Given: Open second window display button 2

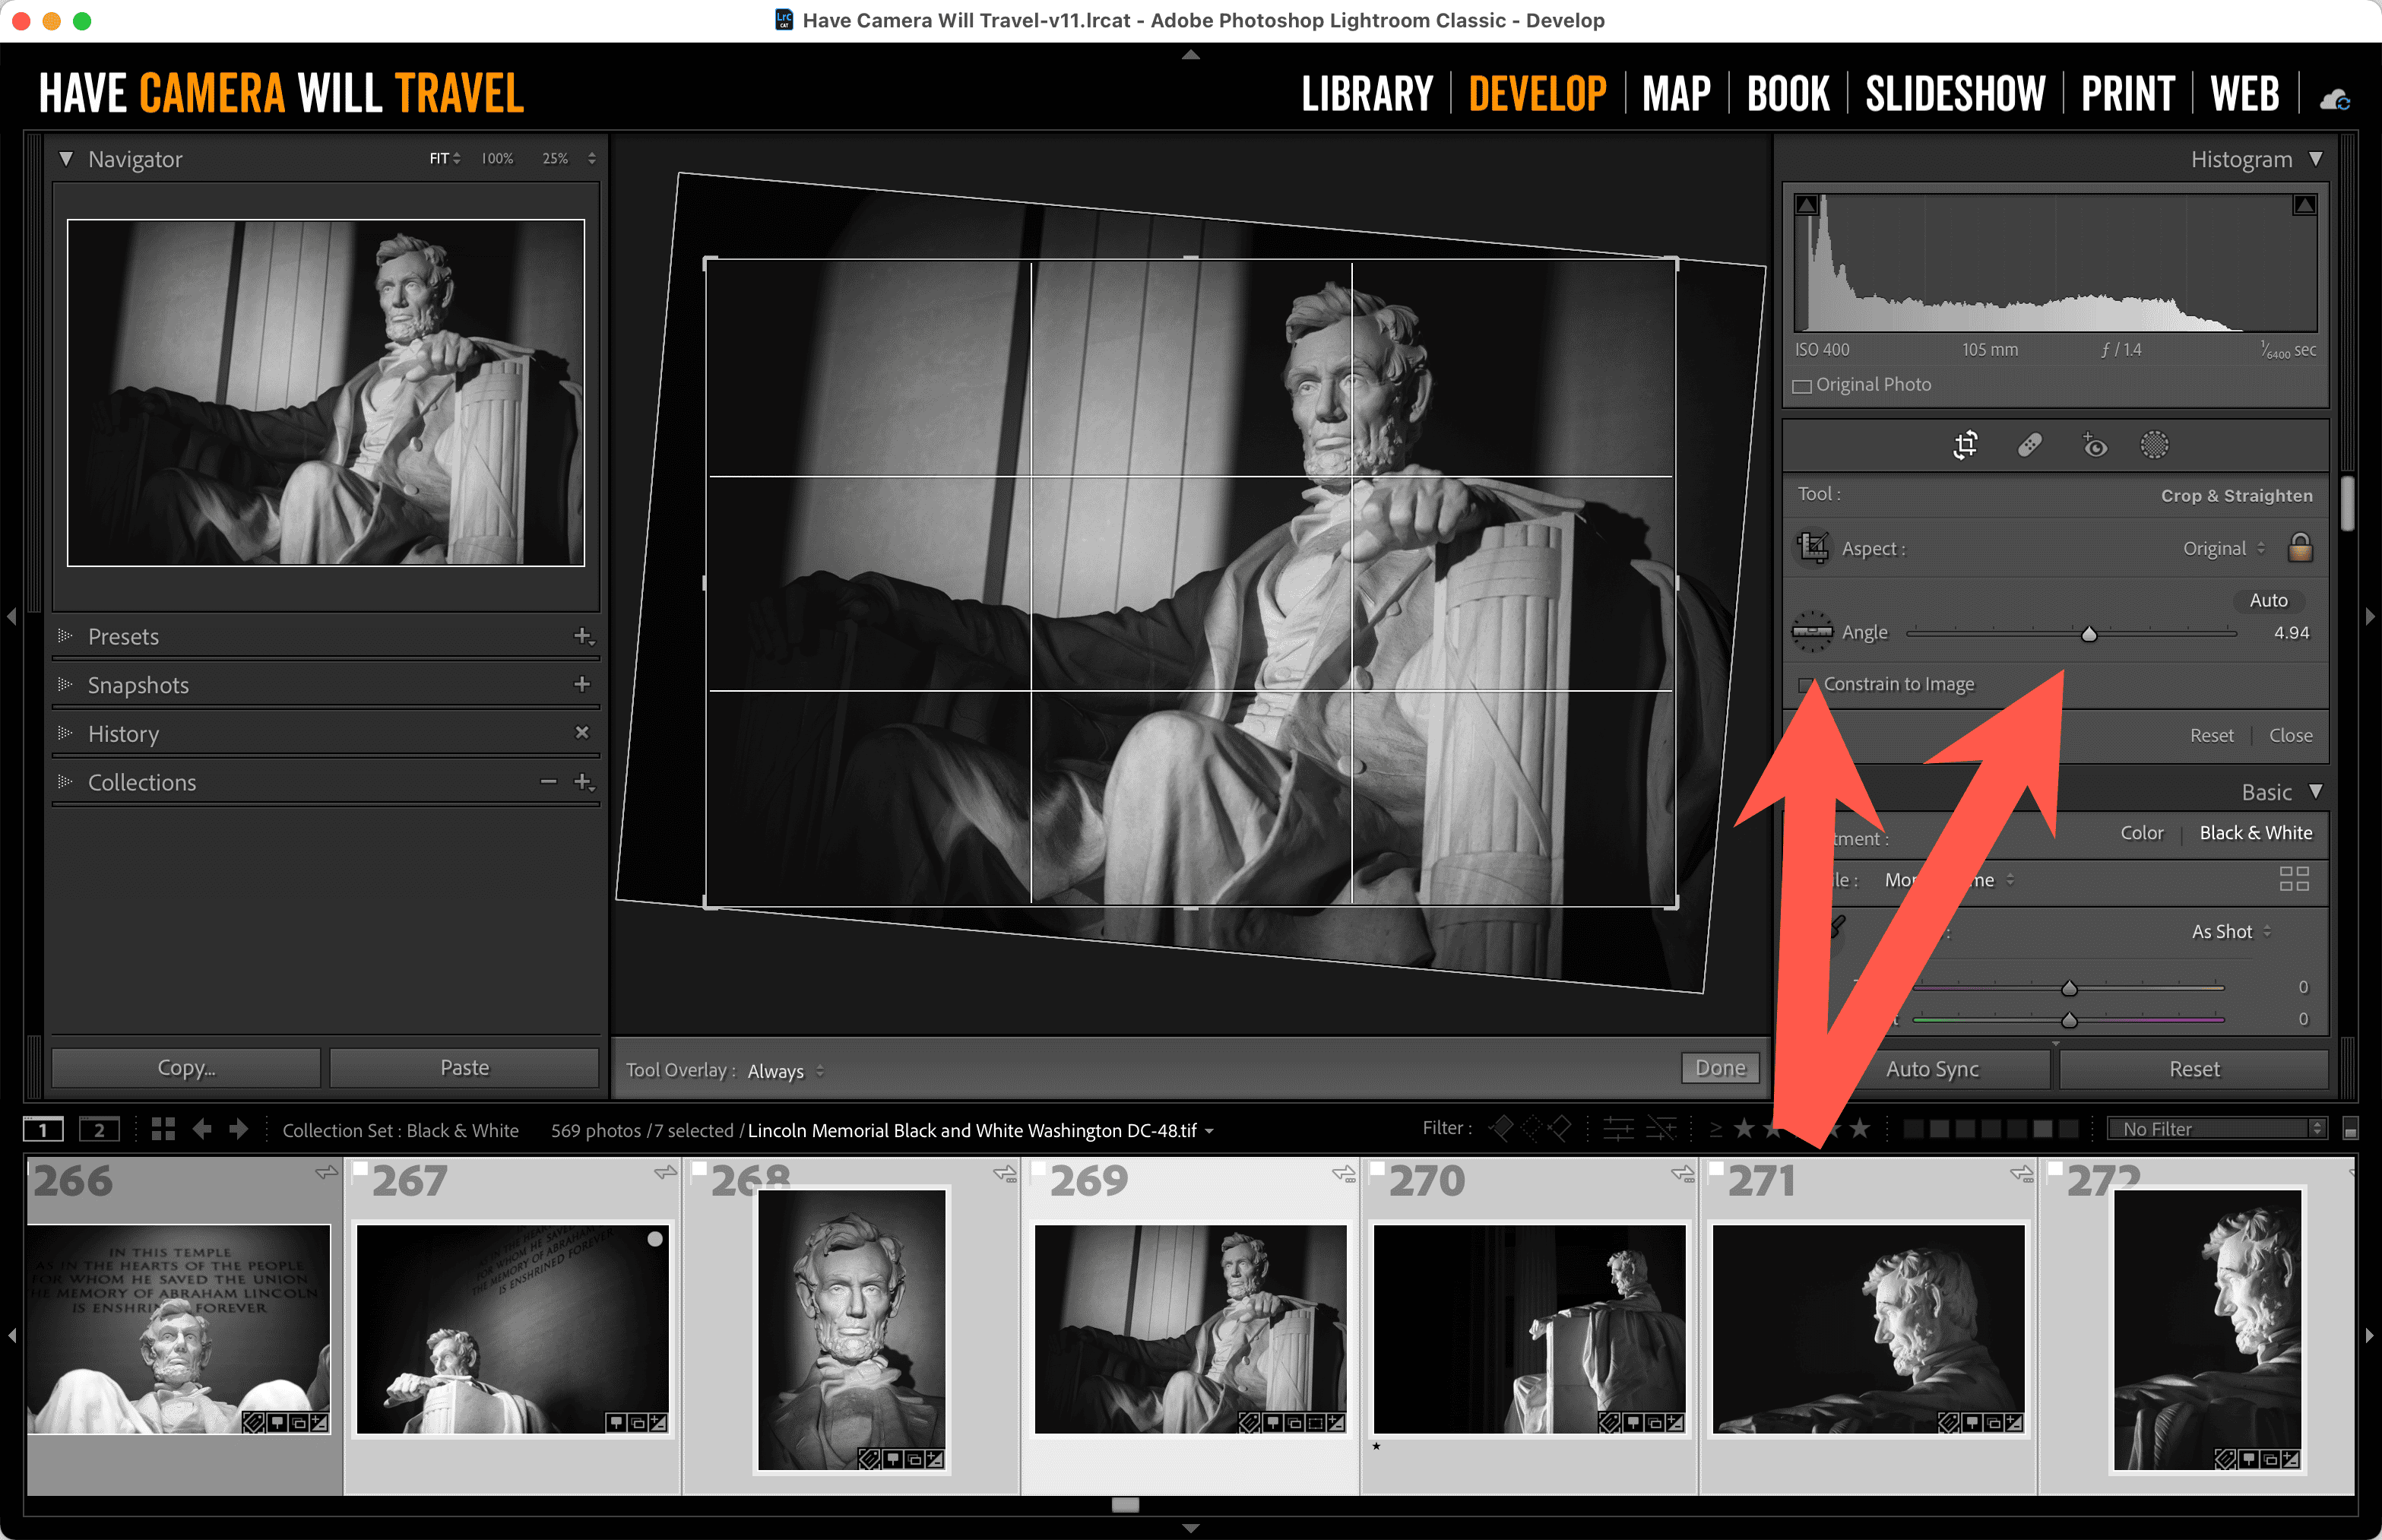Looking at the screenshot, I should 99,1130.
